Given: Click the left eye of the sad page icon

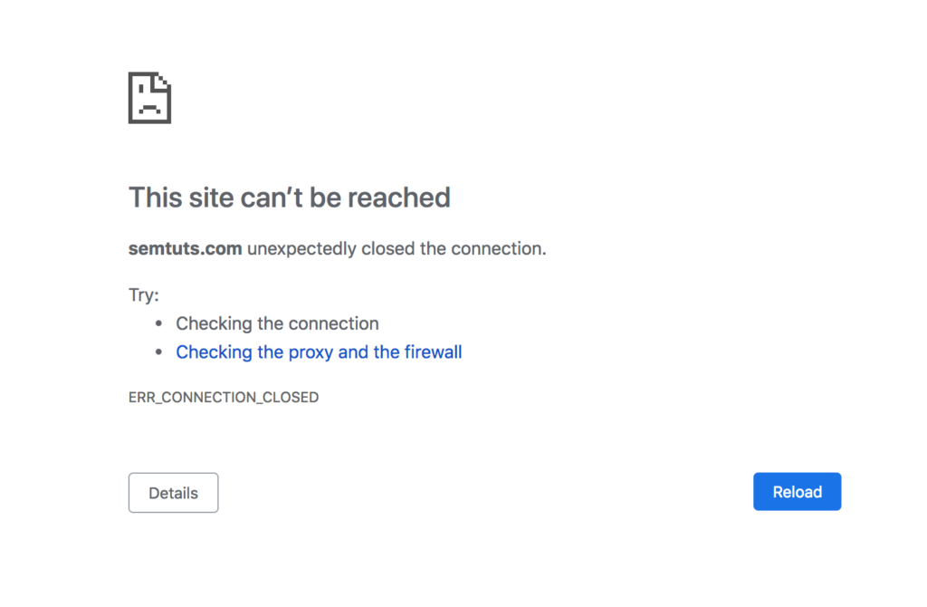Looking at the screenshot, I should [140, 88].
